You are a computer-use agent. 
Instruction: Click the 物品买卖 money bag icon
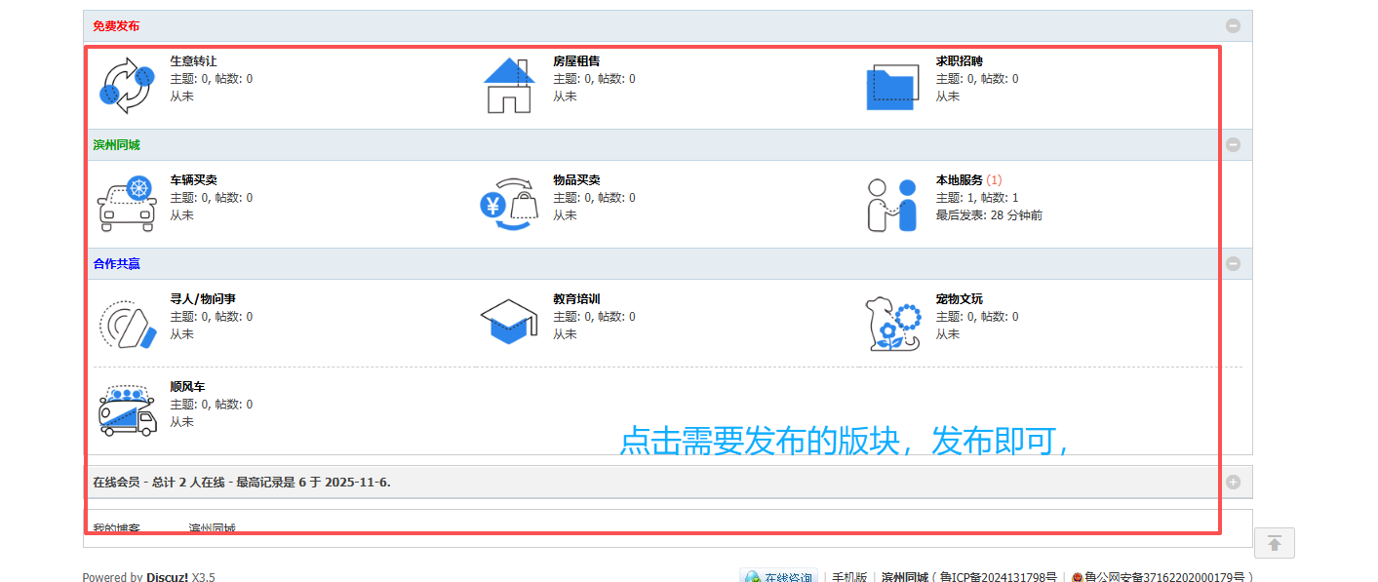point(508,203)
